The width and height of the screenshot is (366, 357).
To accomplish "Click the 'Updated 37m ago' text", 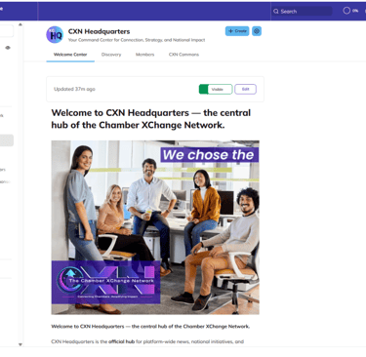I will [x=74, y=89].
